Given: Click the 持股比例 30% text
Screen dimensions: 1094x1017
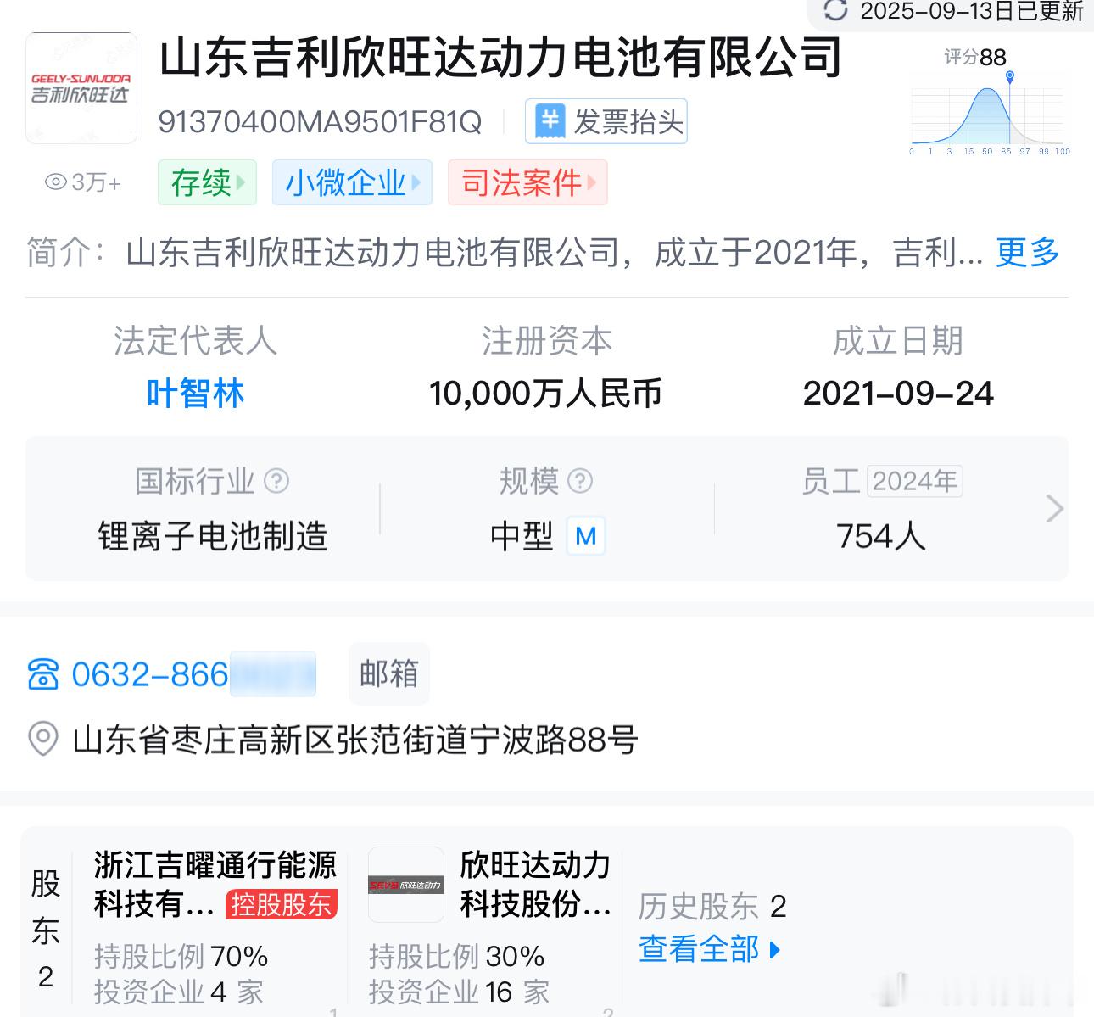Looking at the screenshot, I should tap(456, 956).
